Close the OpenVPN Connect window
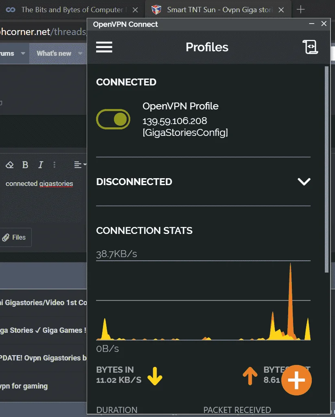Screen dimensions: 335x417 coord(324,24)
